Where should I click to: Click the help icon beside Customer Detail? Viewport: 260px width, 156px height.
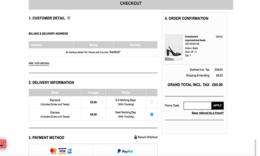coord(69,18)
